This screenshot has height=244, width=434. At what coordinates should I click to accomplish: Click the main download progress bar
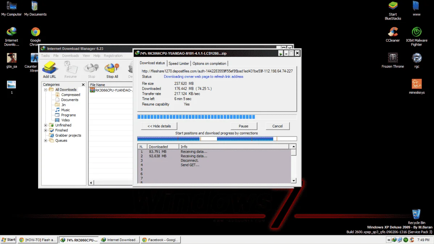(x=217, y=117)
